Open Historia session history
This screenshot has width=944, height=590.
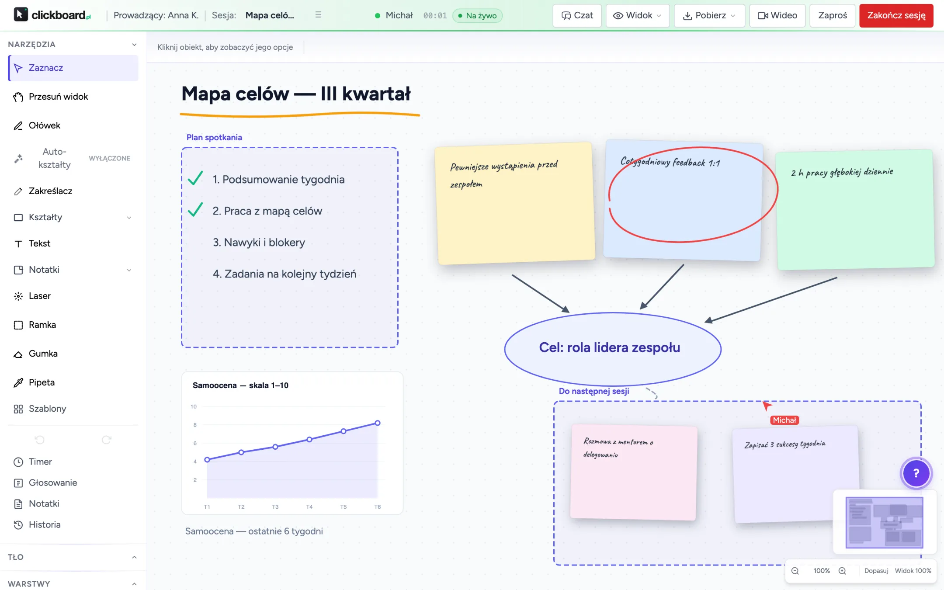coord(73,525)
